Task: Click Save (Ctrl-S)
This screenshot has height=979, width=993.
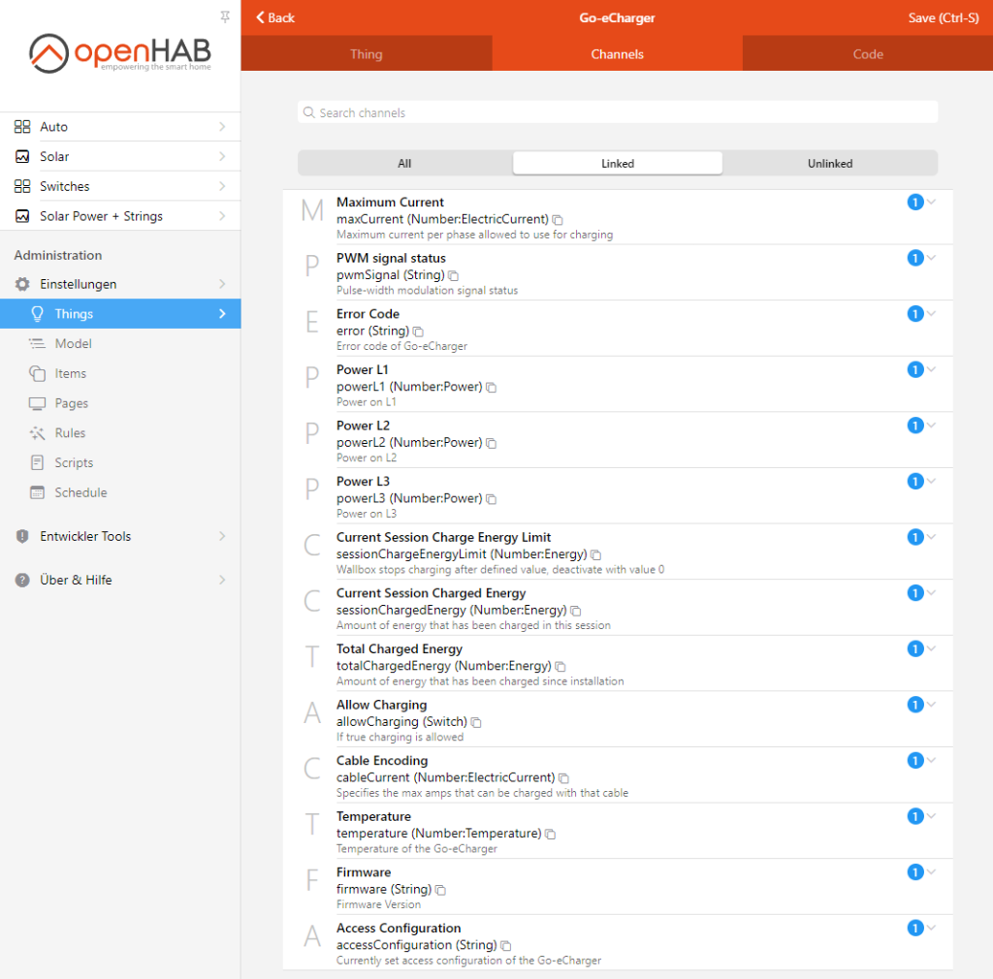Action: coord(943,17)
